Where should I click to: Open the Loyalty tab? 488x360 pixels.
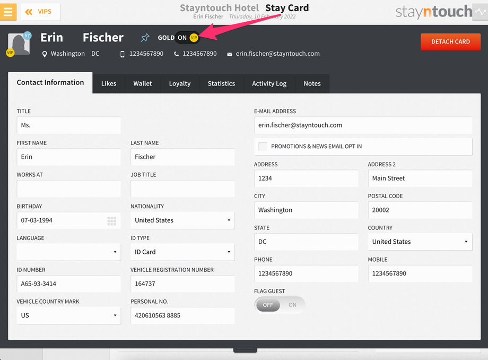pos(180,83)
